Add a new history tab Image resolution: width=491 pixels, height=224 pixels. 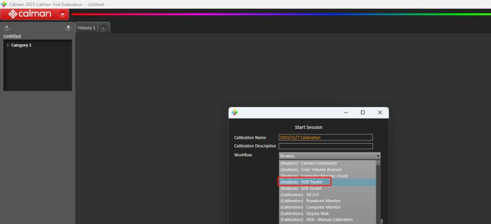[x=104, y=28]
